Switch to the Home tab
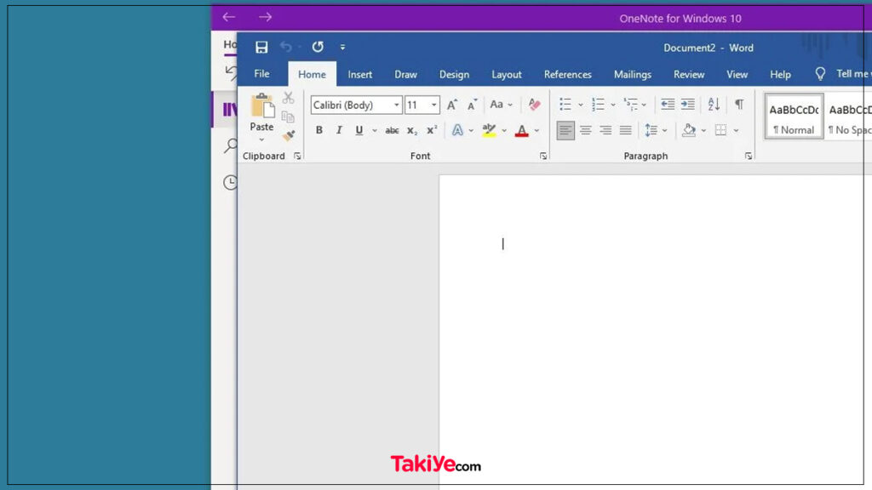The width and height of the screenshot is (872, 490). (x=312, y=75)
